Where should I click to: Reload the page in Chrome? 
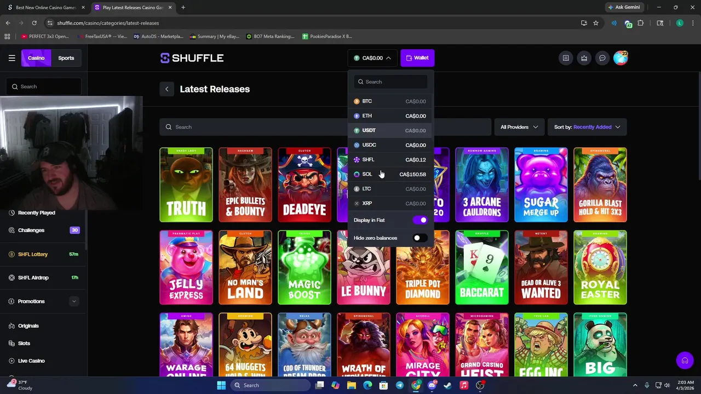pyautogui.click(x=34, y=23)
